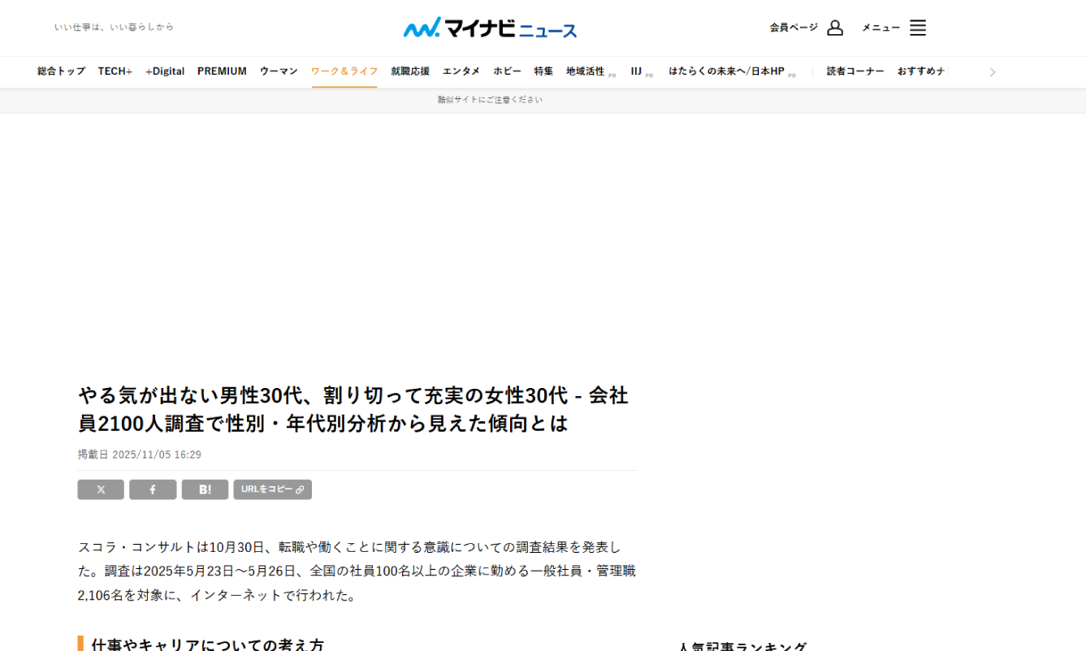Open the TECH+ section
This screenshot has height=651, width=1086.
coord(115,71)
